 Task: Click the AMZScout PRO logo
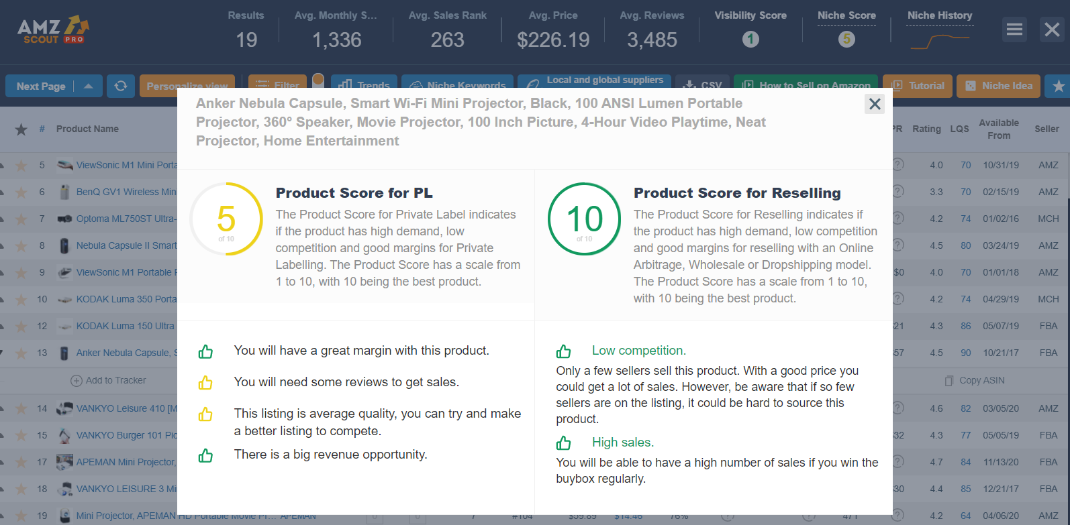53,30
